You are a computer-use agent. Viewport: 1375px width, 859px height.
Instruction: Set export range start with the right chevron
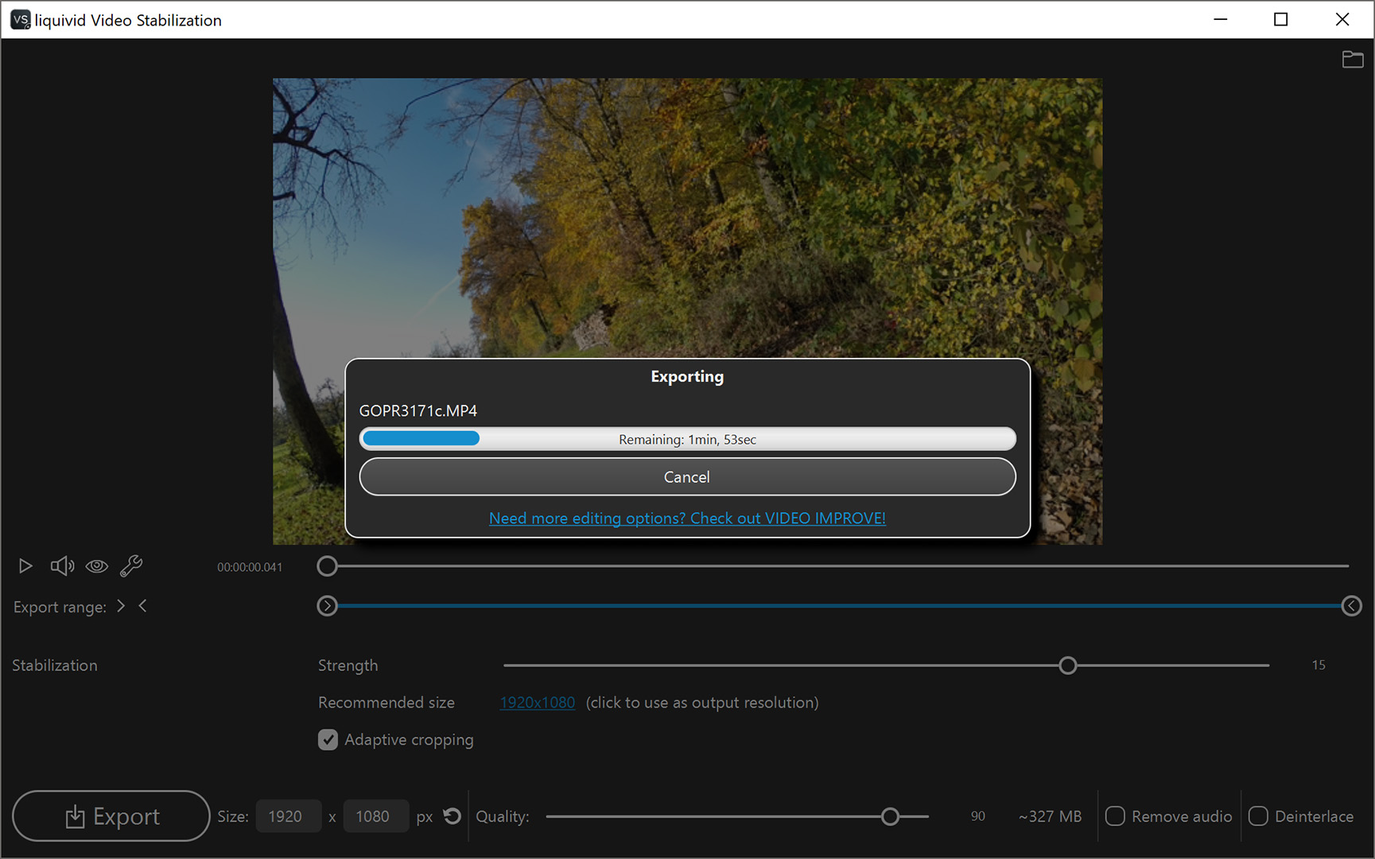click(x=121, y=606)
